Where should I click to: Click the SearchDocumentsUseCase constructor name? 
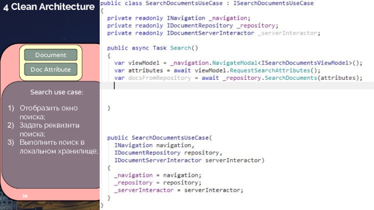170,138
